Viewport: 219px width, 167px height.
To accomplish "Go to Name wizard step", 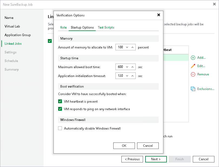I will click(x=9, y=18).
